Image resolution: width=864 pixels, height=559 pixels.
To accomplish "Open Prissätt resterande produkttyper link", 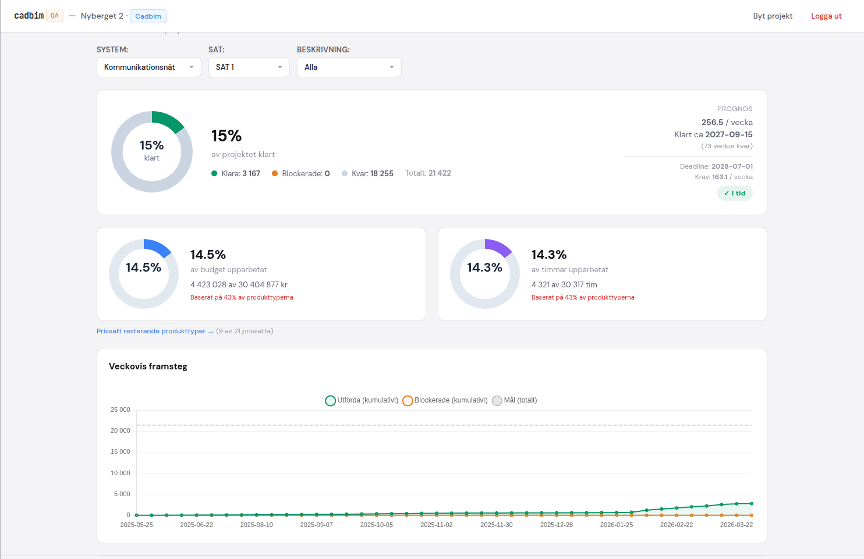I will coord(151,331).
